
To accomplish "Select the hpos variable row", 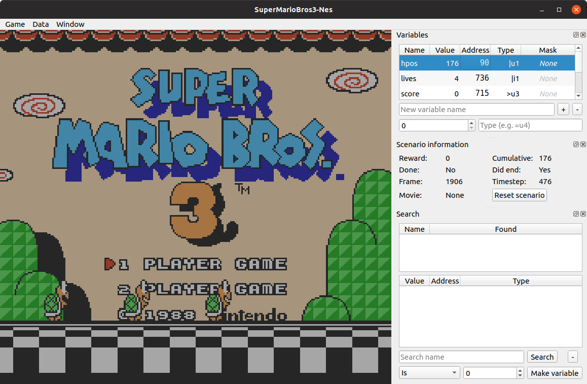I will (x=487, y=63).
